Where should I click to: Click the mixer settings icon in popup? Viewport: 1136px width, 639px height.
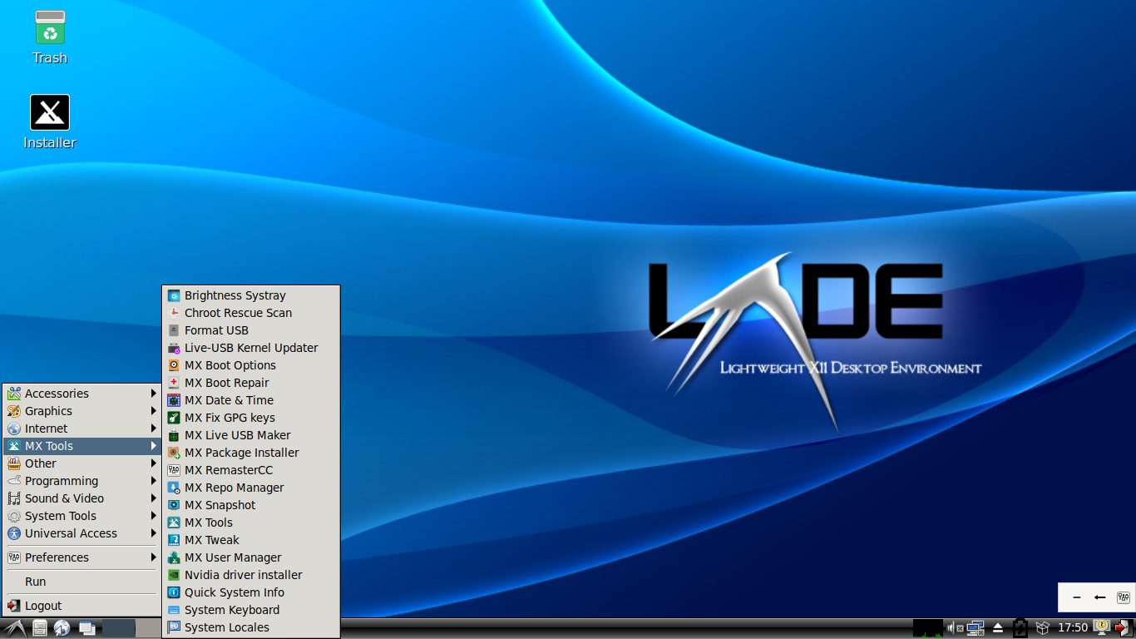pyautogui.click(x=1124, y=597)
